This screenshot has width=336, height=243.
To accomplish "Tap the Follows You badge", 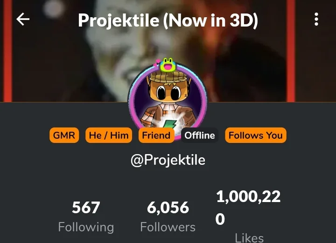I will tap(256, 135).
